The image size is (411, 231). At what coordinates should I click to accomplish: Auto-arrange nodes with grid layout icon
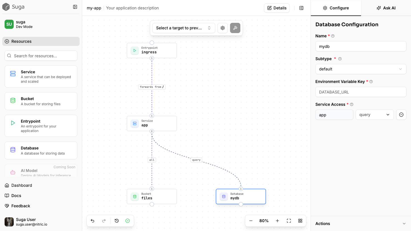point(300,221)
